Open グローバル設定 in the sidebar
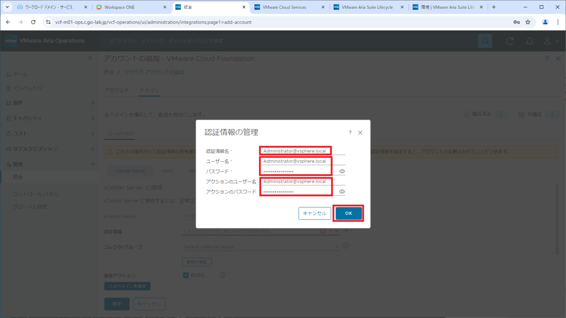566x318 pixels. (x=30, y=207)
